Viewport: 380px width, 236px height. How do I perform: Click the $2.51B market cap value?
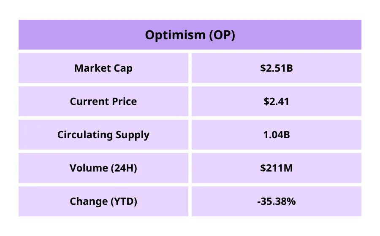click(277, 68)
